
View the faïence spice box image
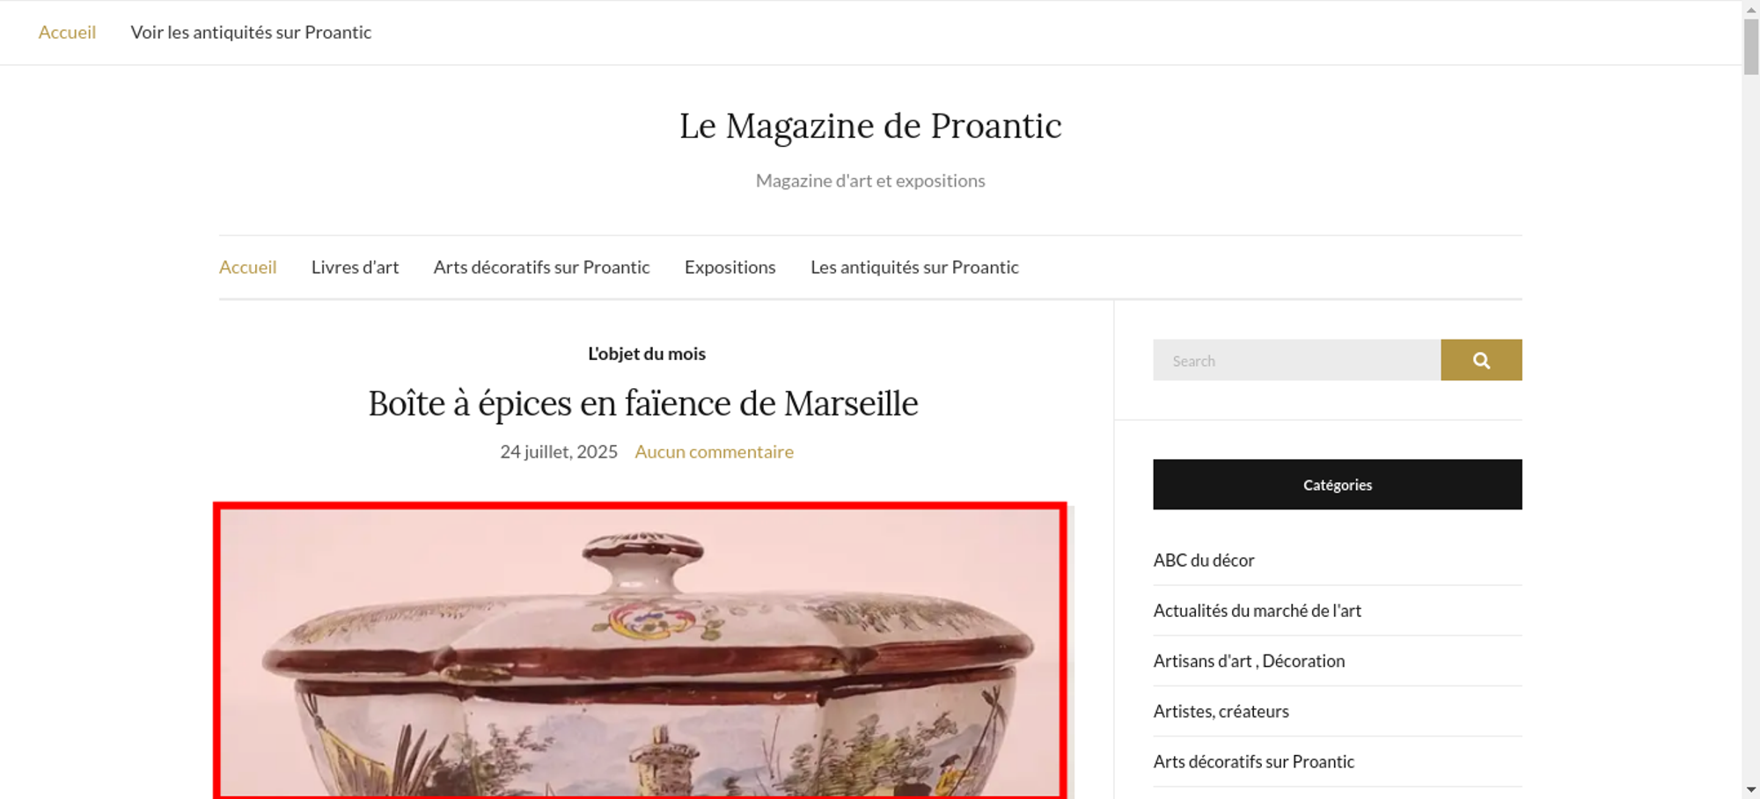tap(640, 651)
